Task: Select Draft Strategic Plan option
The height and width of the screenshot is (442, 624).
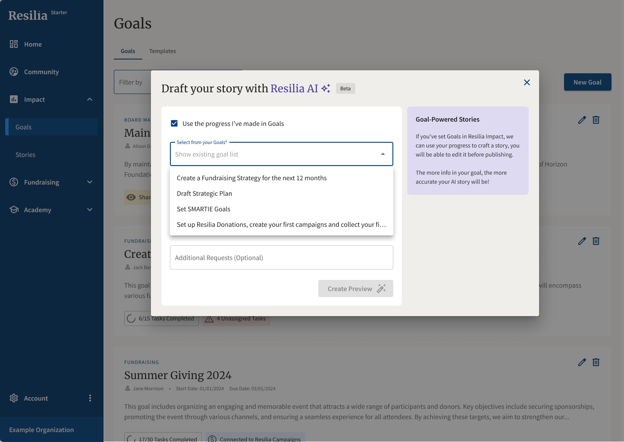Action: (x=282, y=194)
